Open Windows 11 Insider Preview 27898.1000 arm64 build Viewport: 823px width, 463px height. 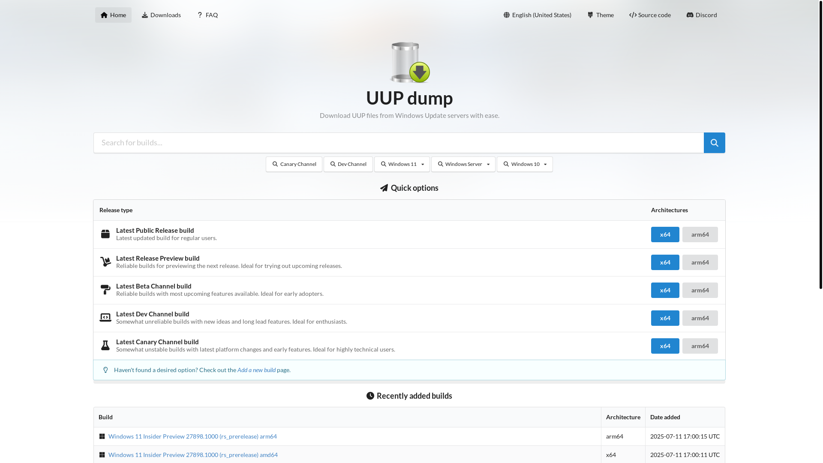coord(192,436)
